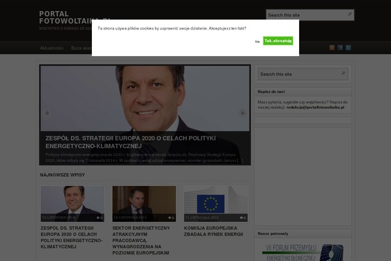Screen dimensions: 391x261
Task: Open thumbnail of Sektor energetyczny article
Action: tap(144, 204)
